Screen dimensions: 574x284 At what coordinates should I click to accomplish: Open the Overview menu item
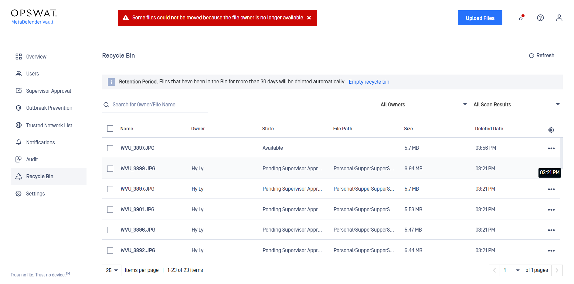pos(49,57)
